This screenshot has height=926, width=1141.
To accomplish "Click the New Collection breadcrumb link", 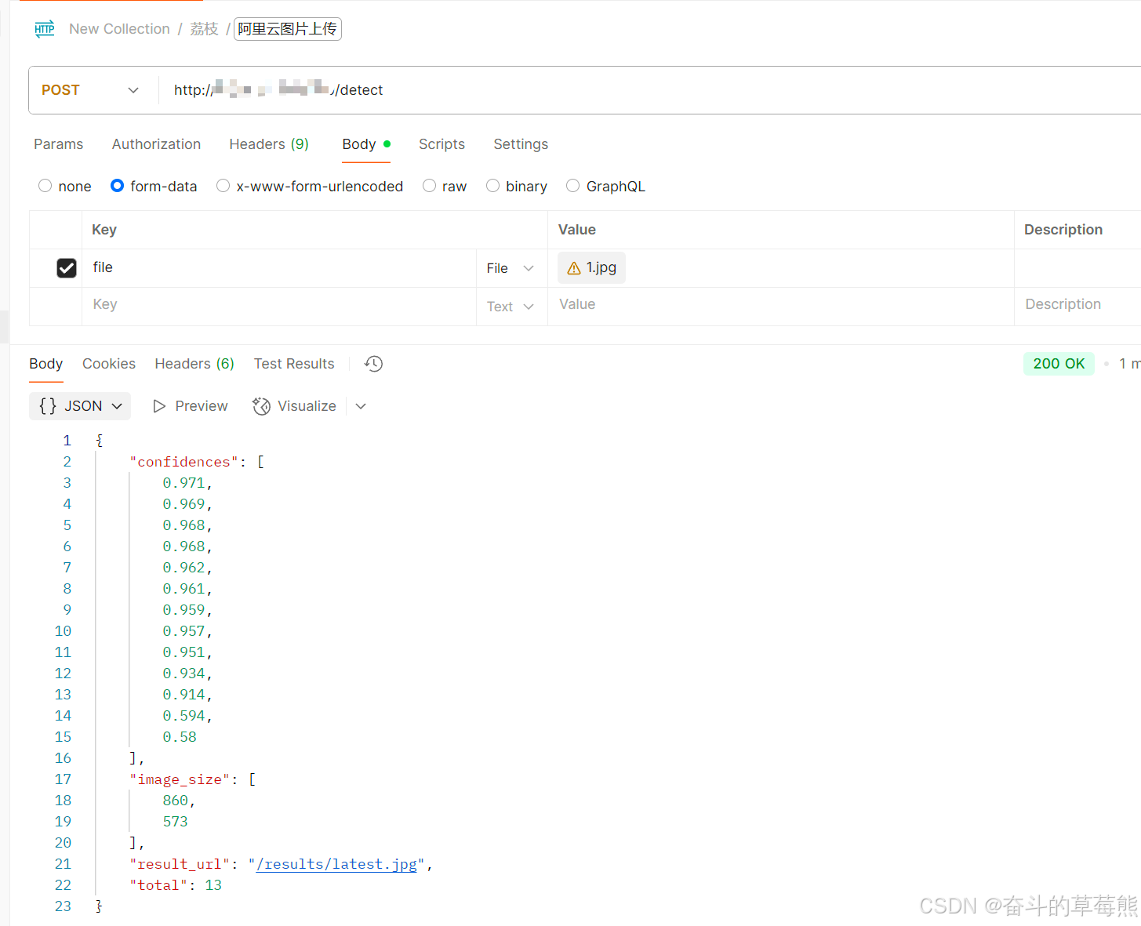I will tap(119, 28).
